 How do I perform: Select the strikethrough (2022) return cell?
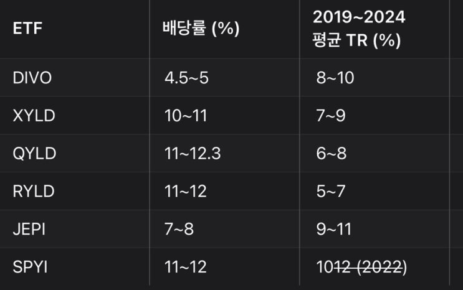tap(361, 267)
